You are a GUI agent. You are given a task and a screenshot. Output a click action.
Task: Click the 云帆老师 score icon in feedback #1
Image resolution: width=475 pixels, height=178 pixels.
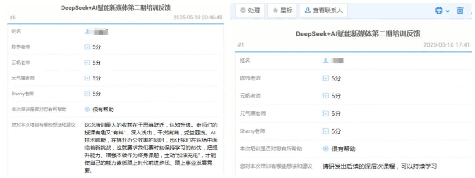pos(325,96)
